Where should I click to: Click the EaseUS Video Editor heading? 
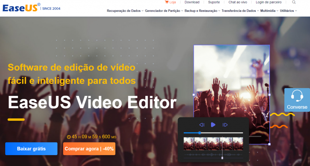point(92,102)
